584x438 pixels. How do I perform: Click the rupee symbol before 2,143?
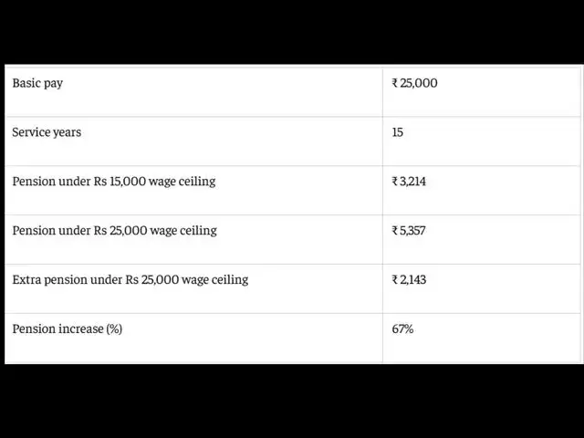[395, 280]
